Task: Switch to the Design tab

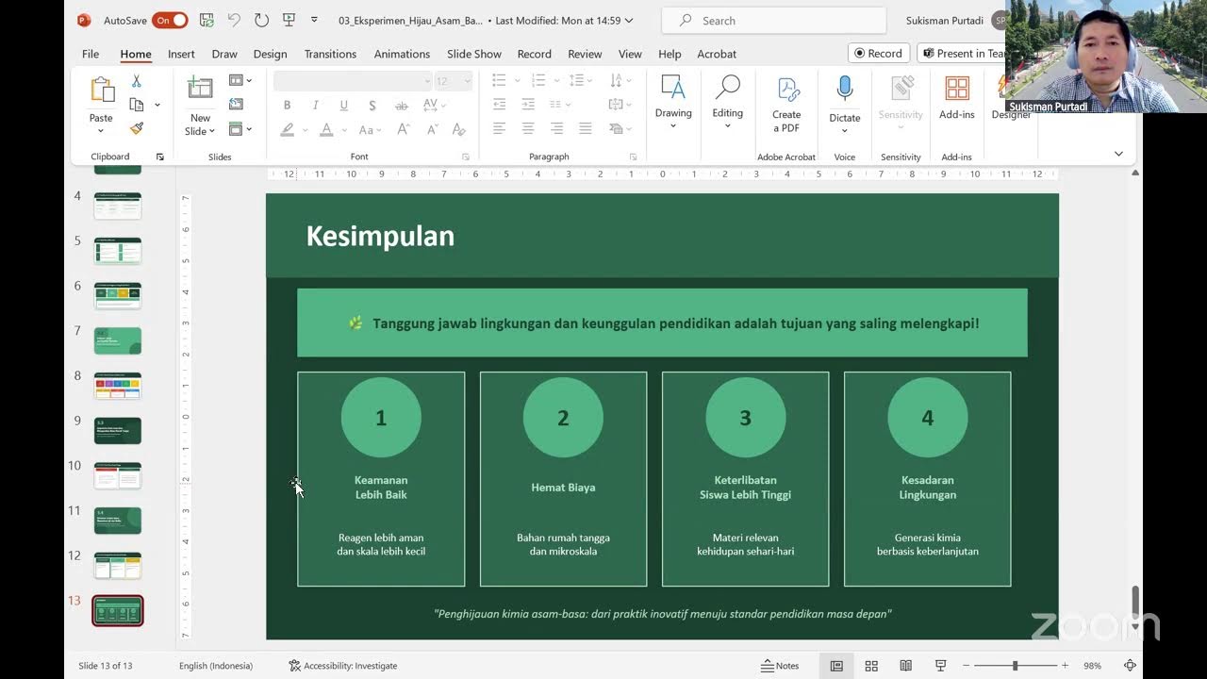Action: (x=270, y=54)
